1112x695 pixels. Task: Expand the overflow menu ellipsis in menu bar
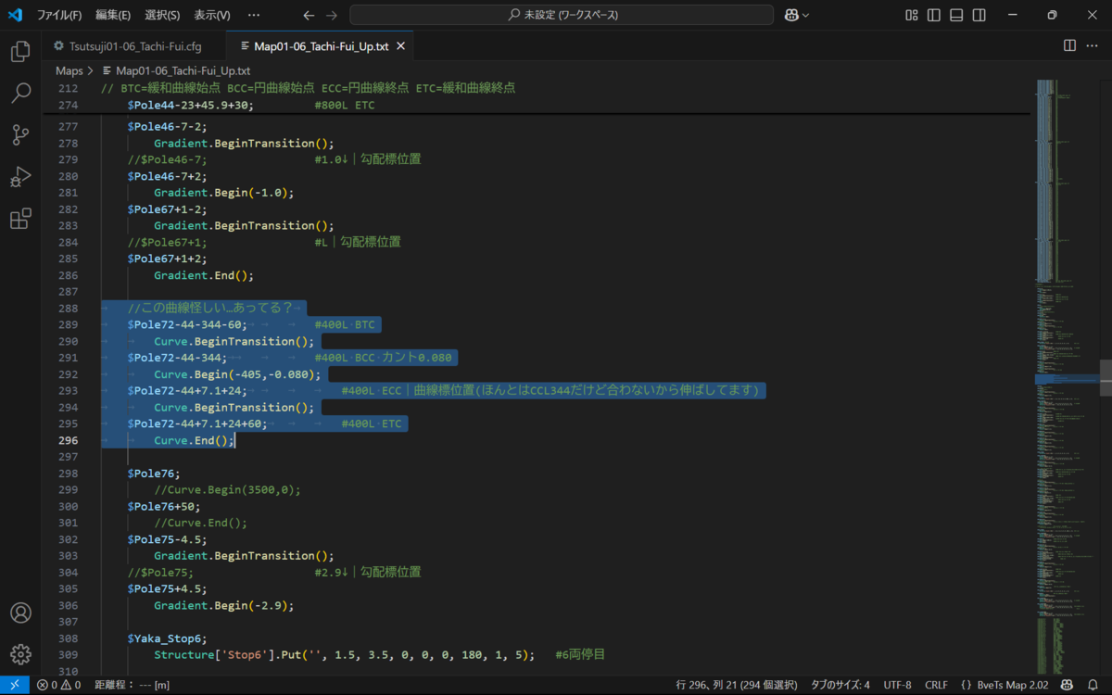(x=254, y=15)
